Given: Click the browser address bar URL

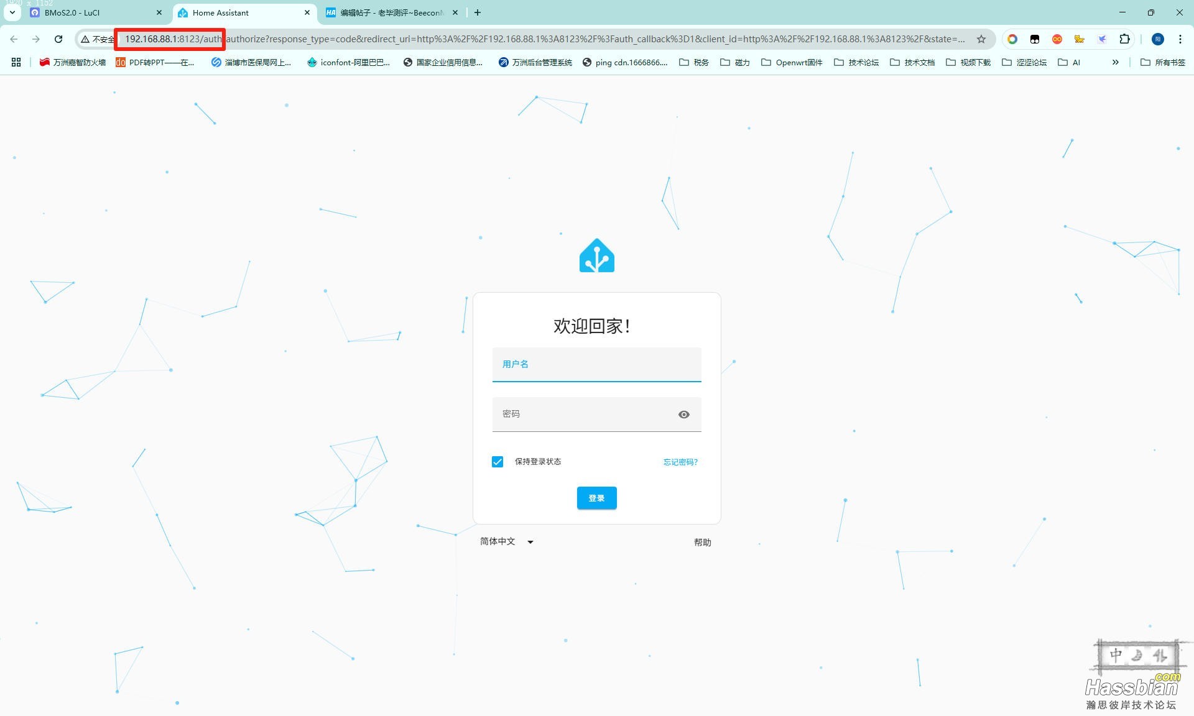Looking at the screenshot, I should coord(544,39).
